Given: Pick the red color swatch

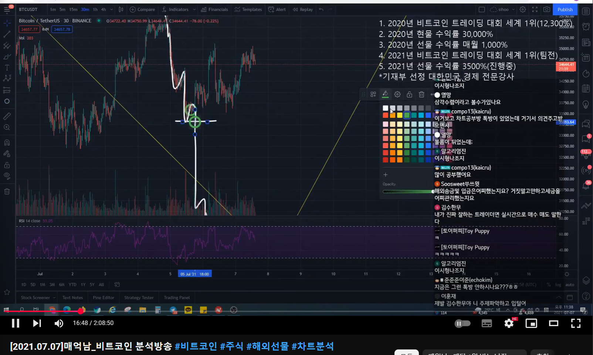Looking at the screenshot, I should tap(386, 115).
